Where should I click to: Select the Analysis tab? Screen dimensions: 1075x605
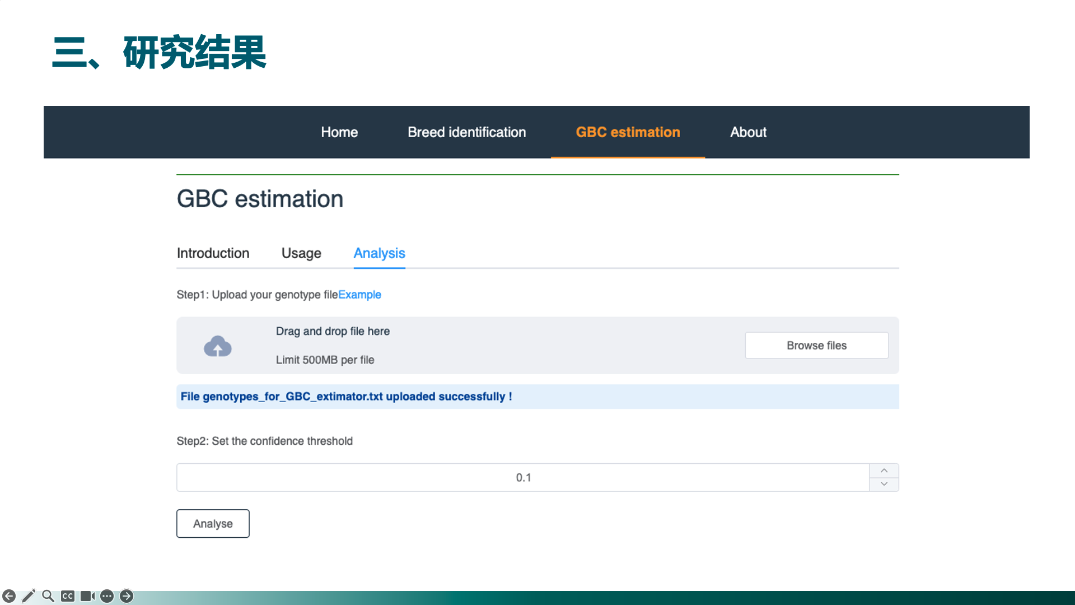379,253
